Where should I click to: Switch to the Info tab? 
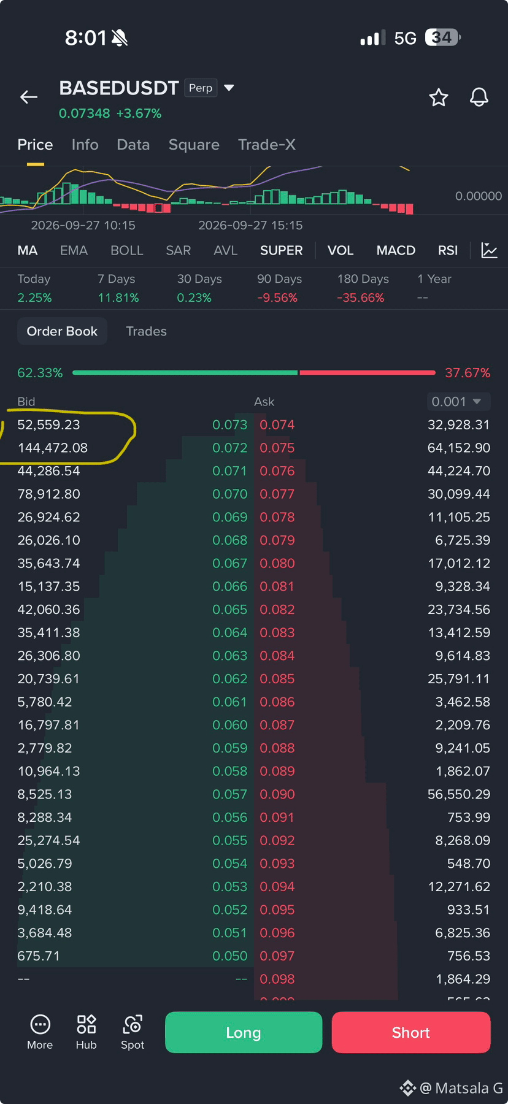coord(85,145)
